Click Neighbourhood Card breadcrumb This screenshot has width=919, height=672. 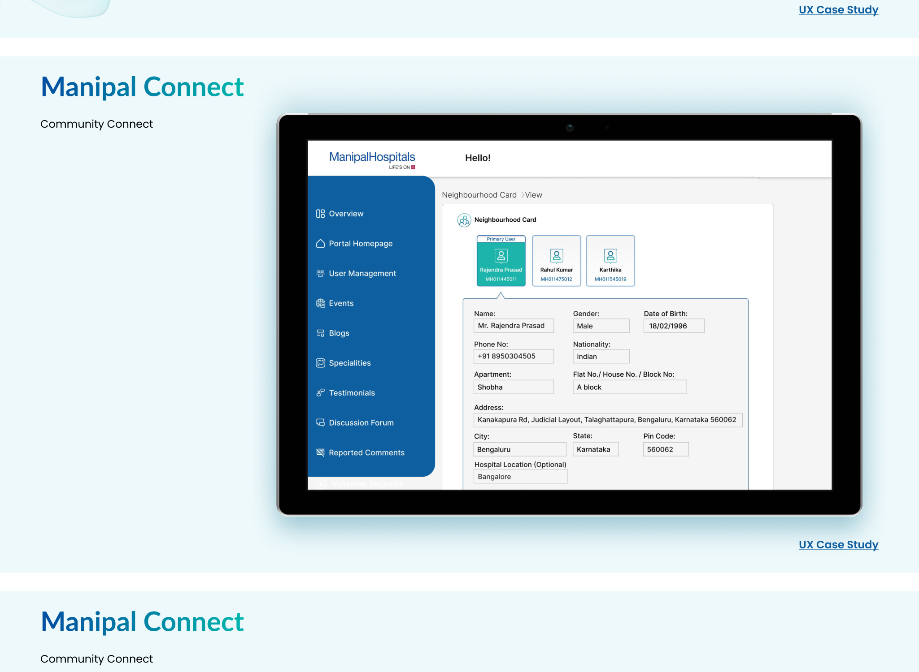coord(479,195)
